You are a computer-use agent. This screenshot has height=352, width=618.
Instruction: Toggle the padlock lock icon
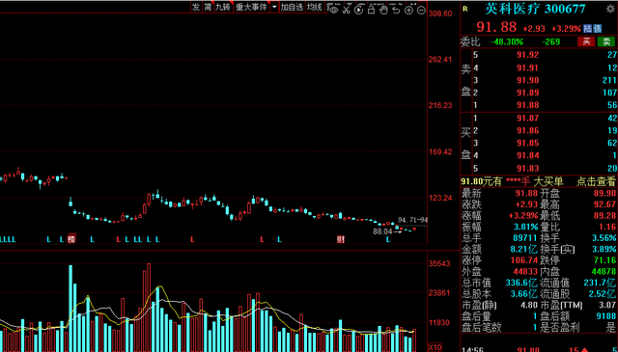pos(371,10)
